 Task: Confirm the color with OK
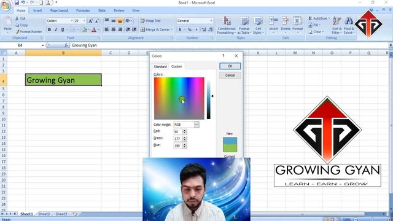[x=230, y=66]
